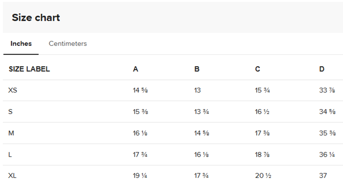Click the D value 37 for XL
The image size is (343, 185).
pos(323,176)
